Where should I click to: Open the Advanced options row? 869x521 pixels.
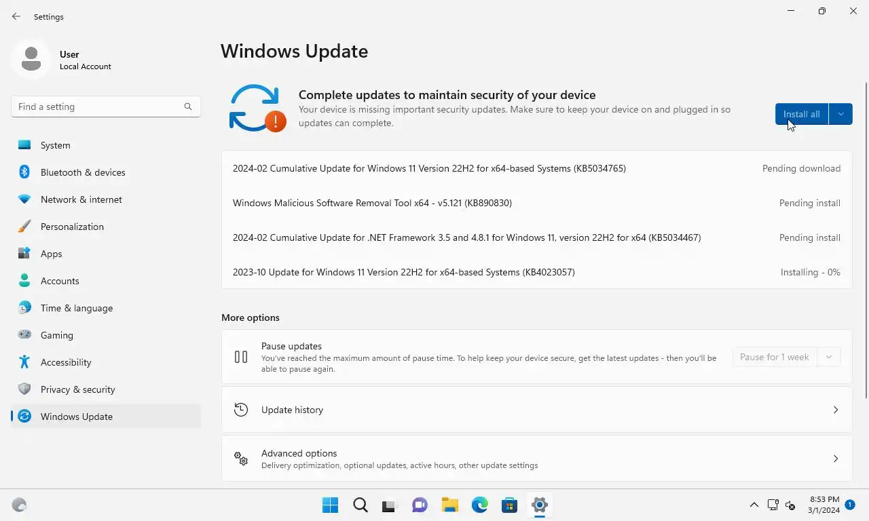(536, 459)
